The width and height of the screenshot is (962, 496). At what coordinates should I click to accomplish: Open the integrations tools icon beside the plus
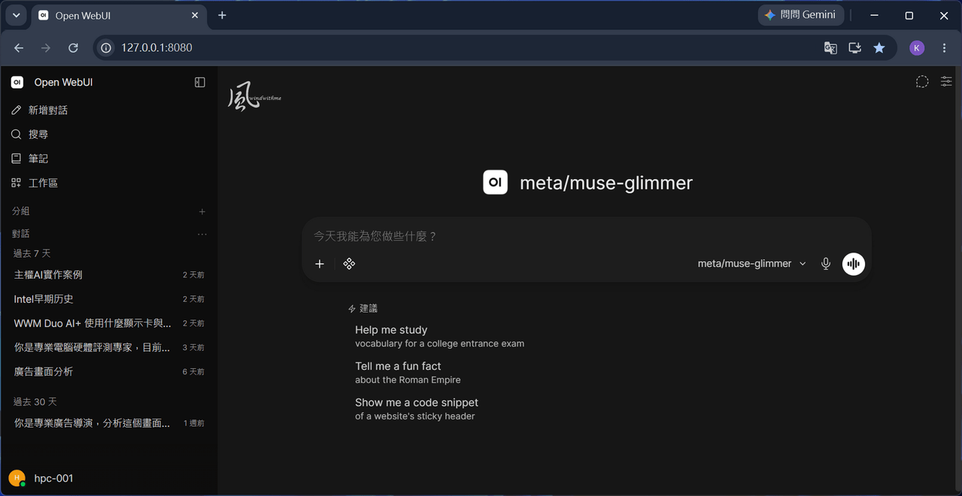point(349,264)
